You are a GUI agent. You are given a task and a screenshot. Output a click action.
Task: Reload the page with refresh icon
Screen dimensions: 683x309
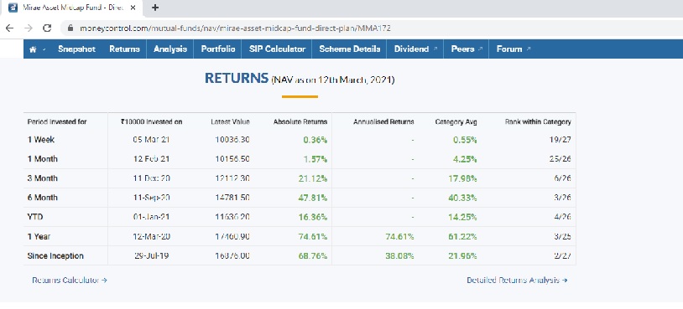pyautogui.click(x=47, y=28)
